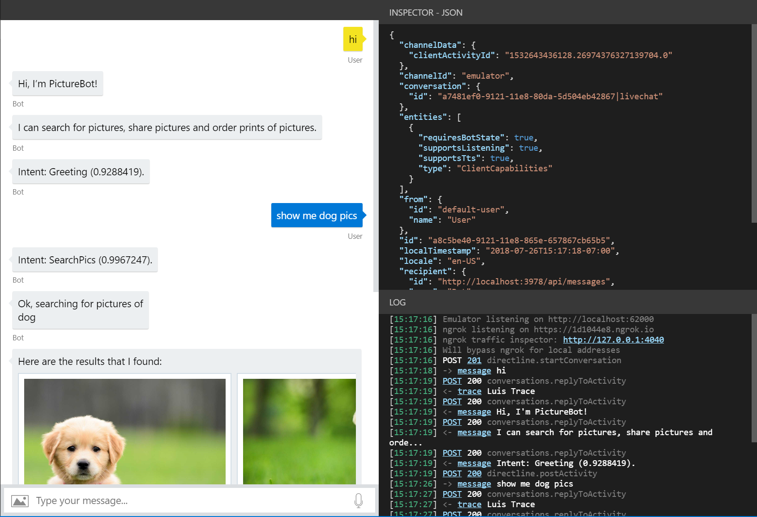Click 'Here are the results that I found:' text
Viewport: 757px width, 517px height.
(x=90, y=361)
